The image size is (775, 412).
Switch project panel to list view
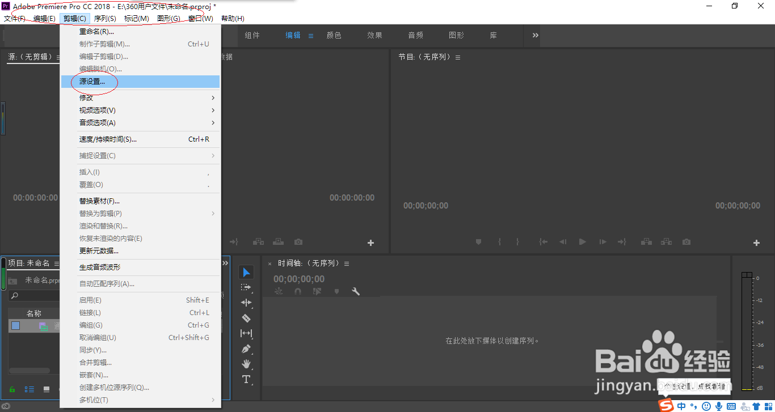point(29,389)
